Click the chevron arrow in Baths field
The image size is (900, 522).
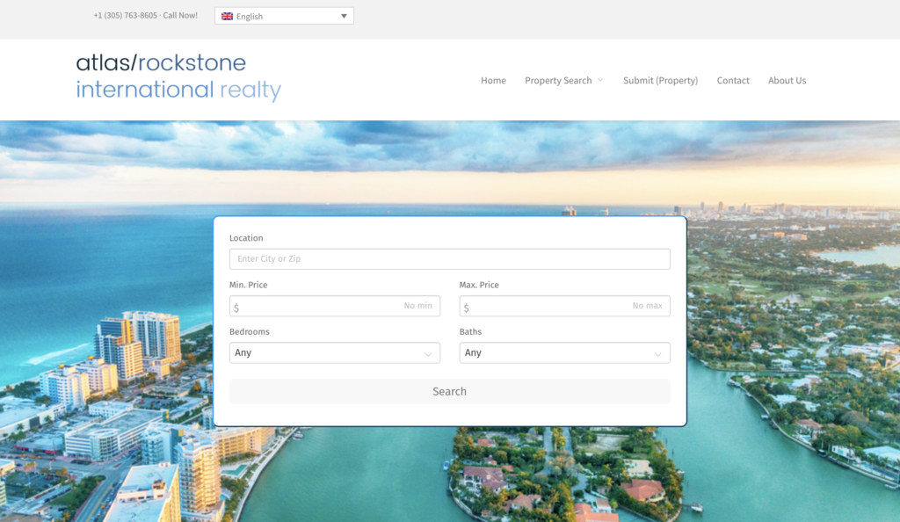tap(657, 353)
